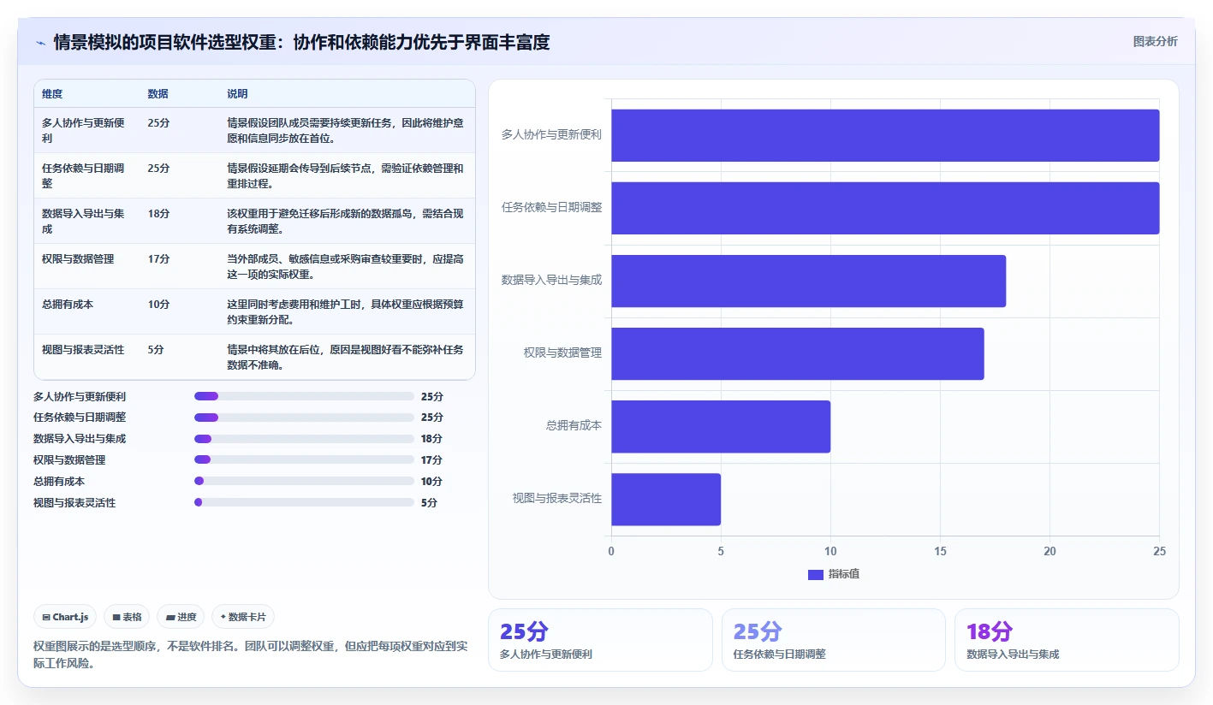Screen dimensions: 1213x705
Task: Click table cell 总拥有成本
Action: click(x=68, y=305)
